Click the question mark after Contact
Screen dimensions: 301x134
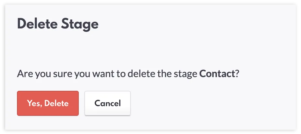coord(237,74)
